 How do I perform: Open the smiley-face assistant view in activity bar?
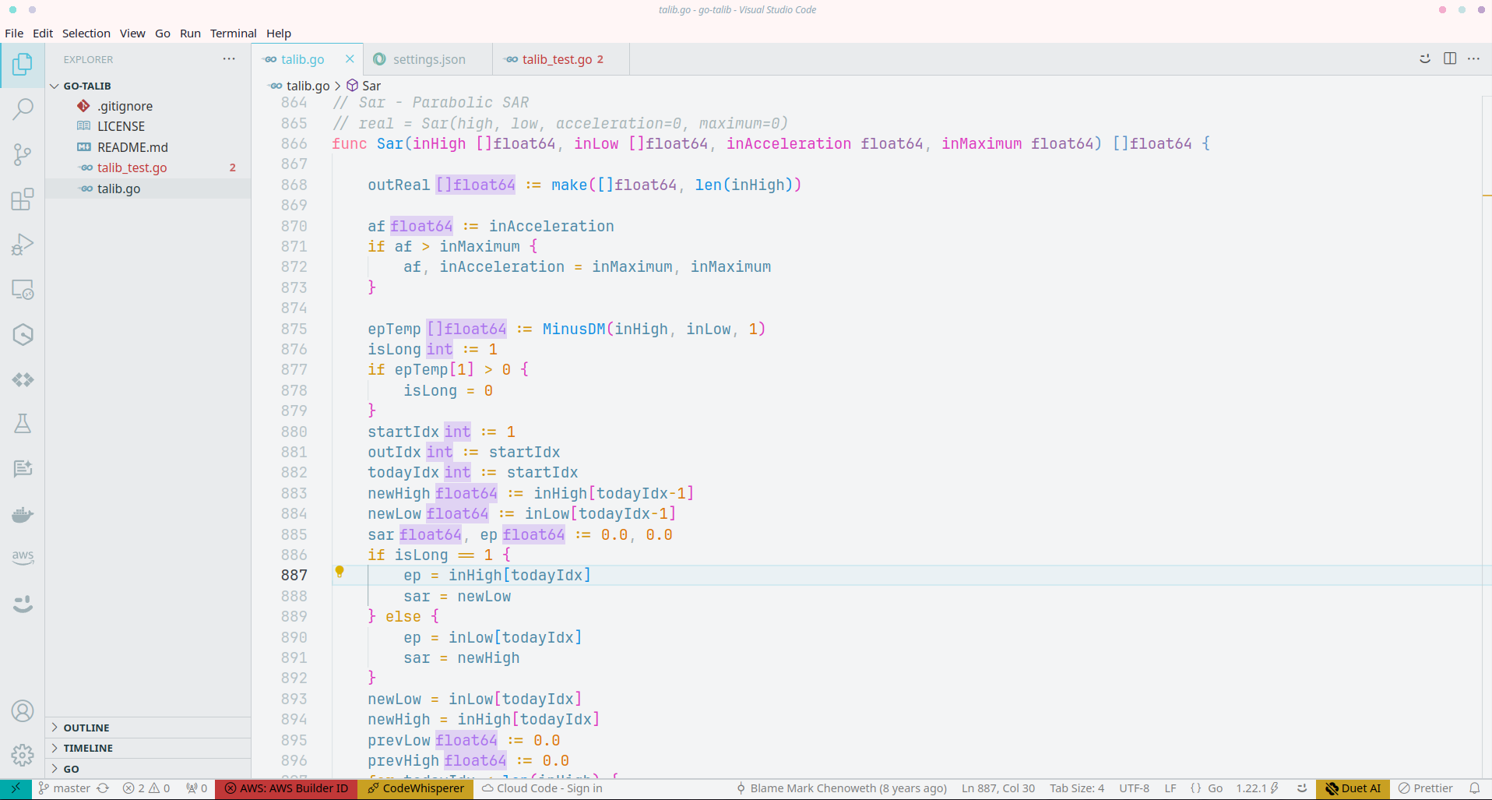click(x=23, y=604)
